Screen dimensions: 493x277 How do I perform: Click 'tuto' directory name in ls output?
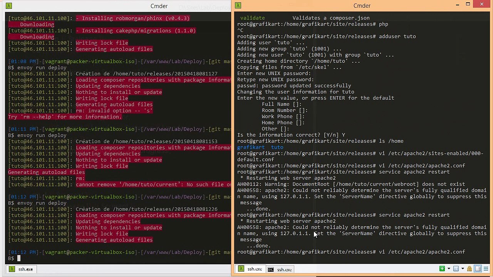277,147
